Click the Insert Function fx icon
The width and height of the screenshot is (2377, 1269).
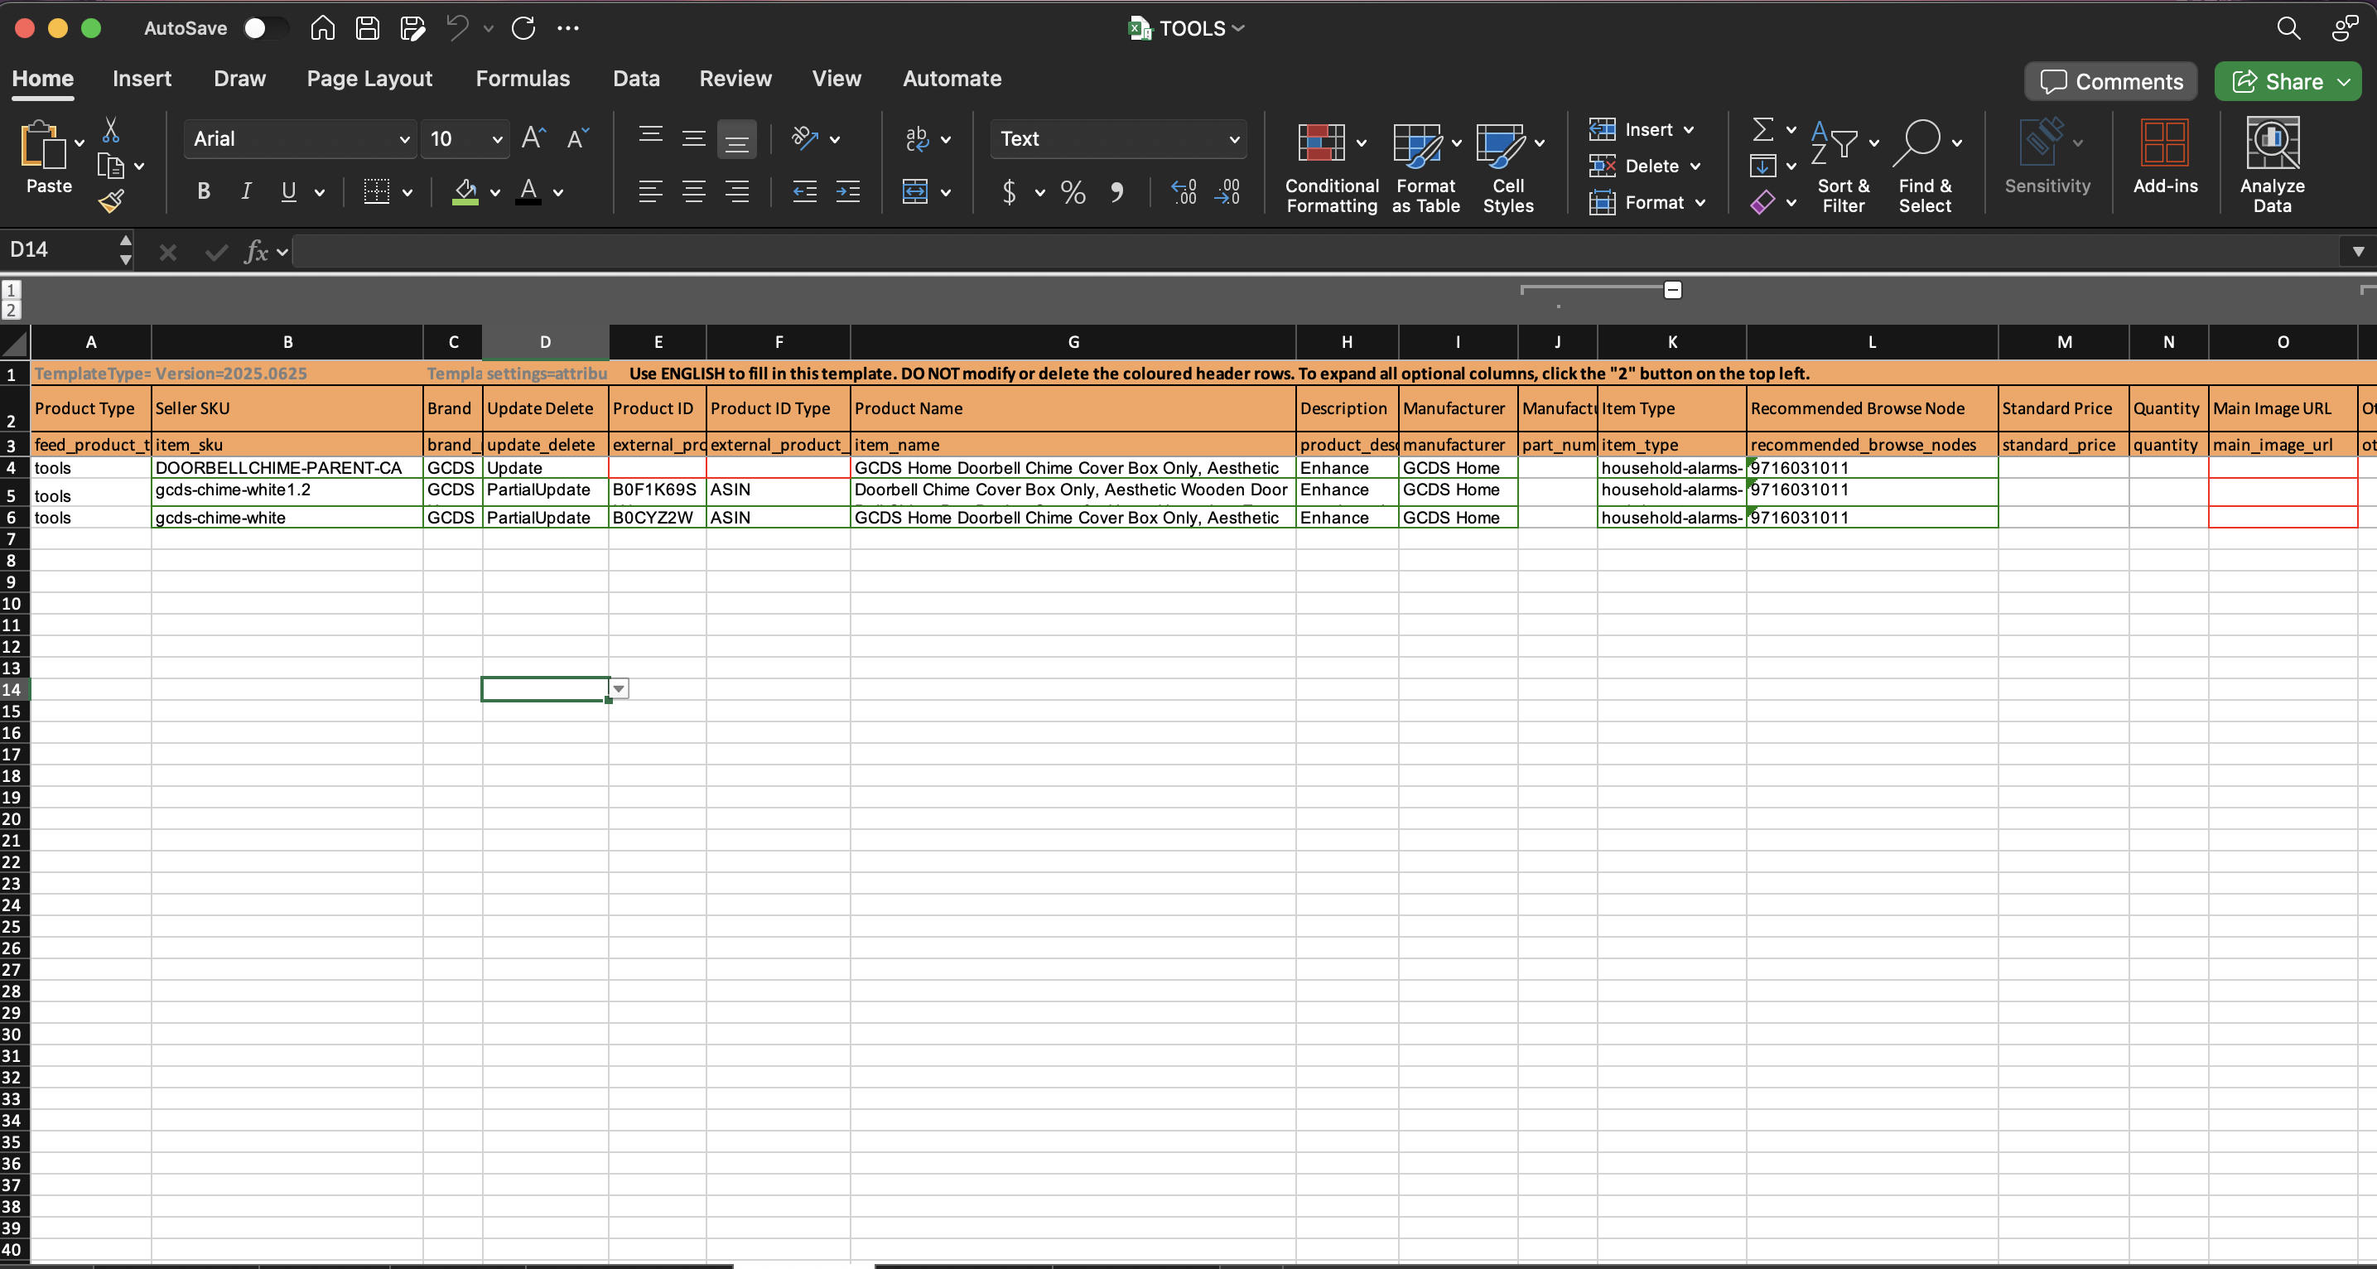pos(257,251)
